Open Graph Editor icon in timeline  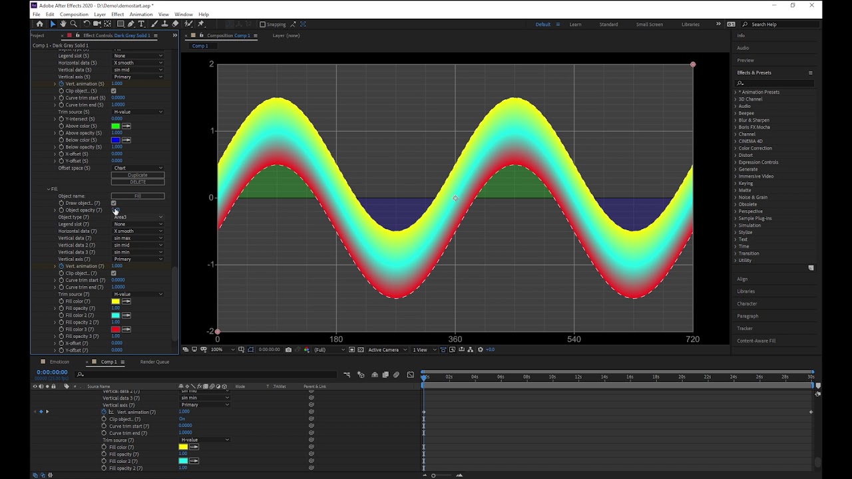point(410,375)
